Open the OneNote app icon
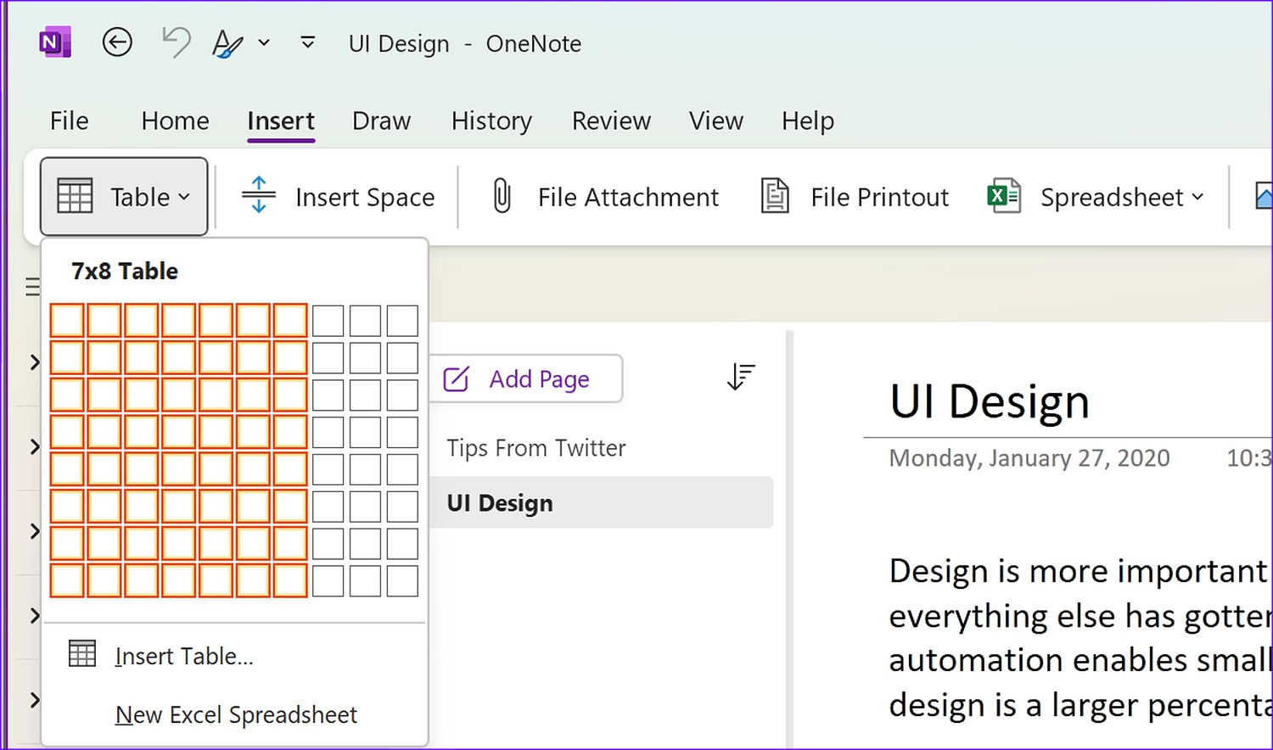Viewport: 1273px width, 750px height. pos(54,41)
